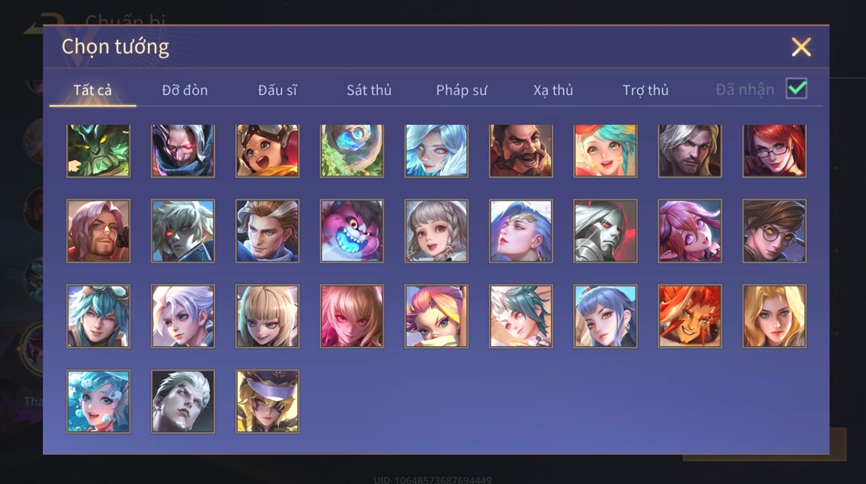This screenshot has height=484, width=866.
Task: Show the Pháp sư hero category
Action: (x=461, y=90)
